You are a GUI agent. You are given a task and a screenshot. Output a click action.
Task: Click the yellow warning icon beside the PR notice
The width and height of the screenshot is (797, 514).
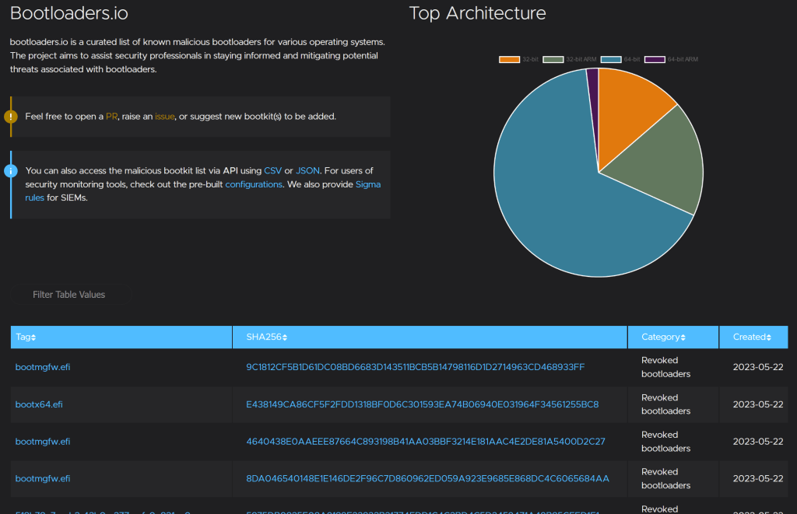click(10, 117)
